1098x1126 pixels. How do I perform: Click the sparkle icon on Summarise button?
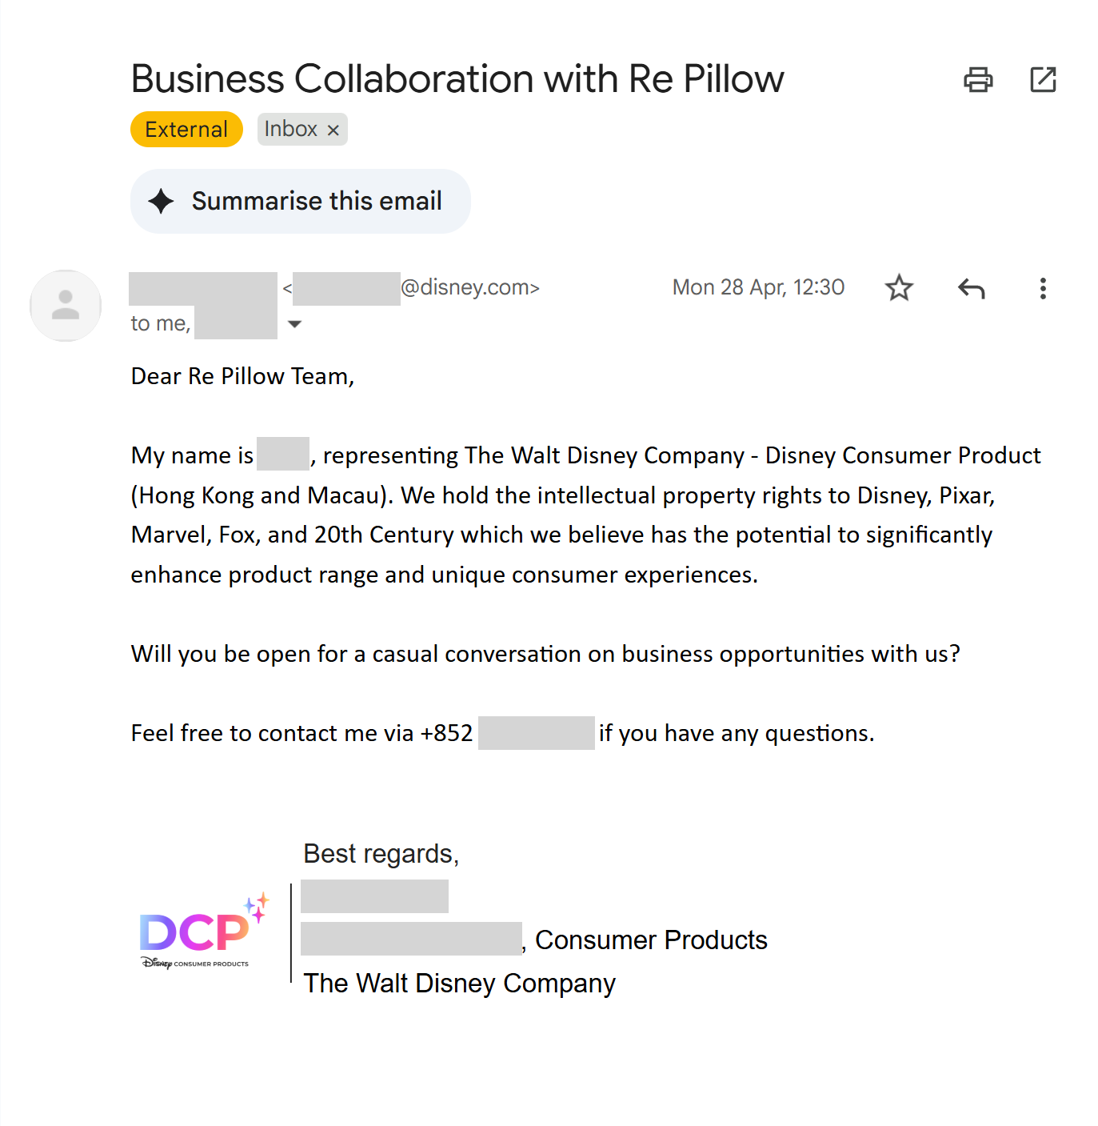[x=162, y=201]
